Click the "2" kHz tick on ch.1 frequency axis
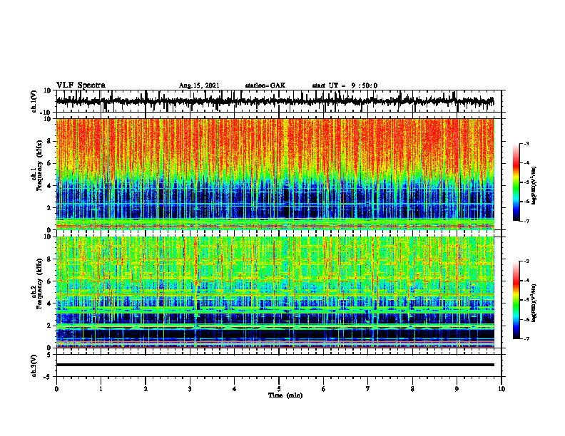 [49, 207]
